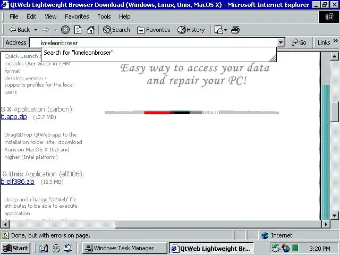Click the 3:20 PM clock
The image size is (340, 255).
click(x=320, y=249)
